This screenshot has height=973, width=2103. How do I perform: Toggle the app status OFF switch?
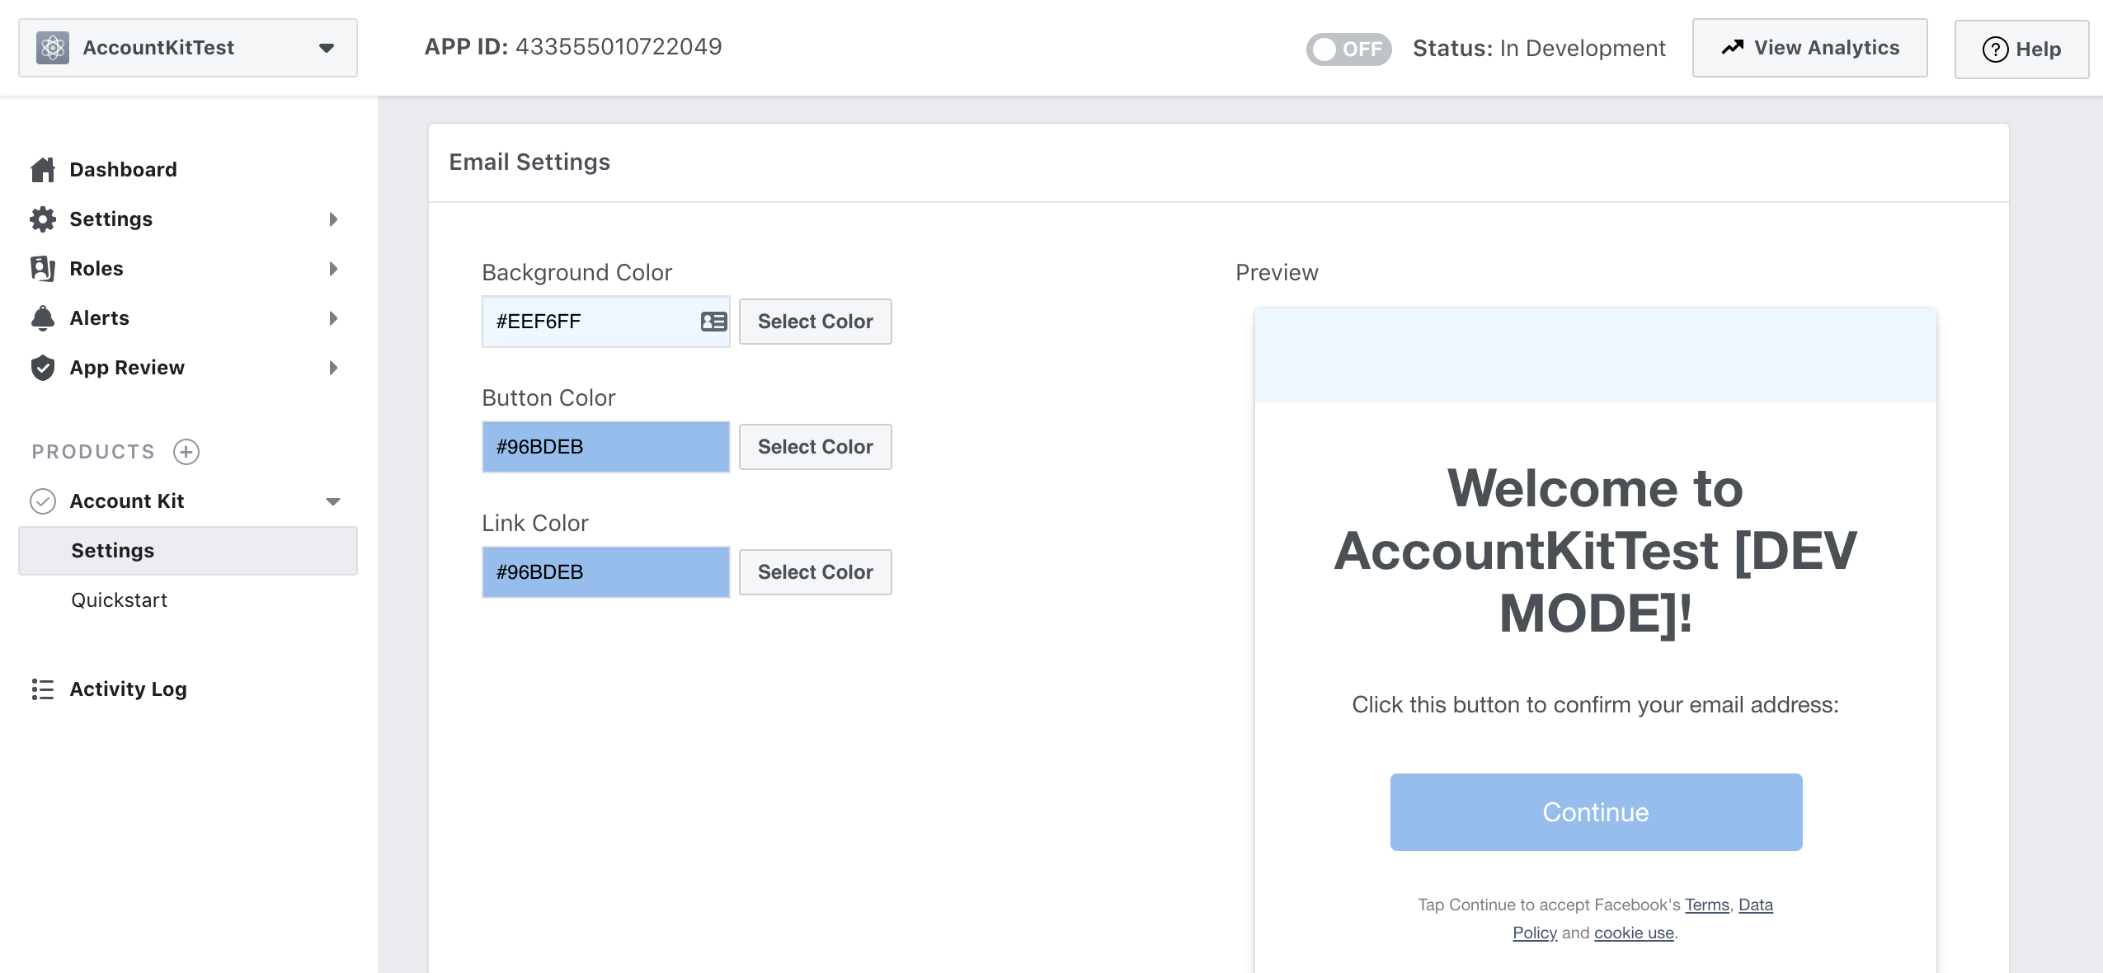pos(1348,49)
